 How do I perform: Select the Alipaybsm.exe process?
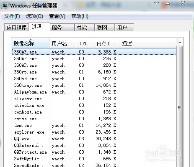94,92
